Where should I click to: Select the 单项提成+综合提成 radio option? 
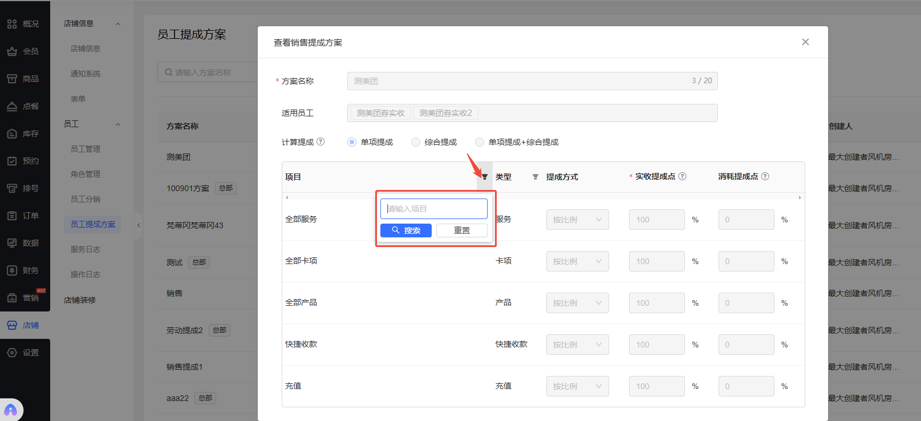click(x=480, y=142)
